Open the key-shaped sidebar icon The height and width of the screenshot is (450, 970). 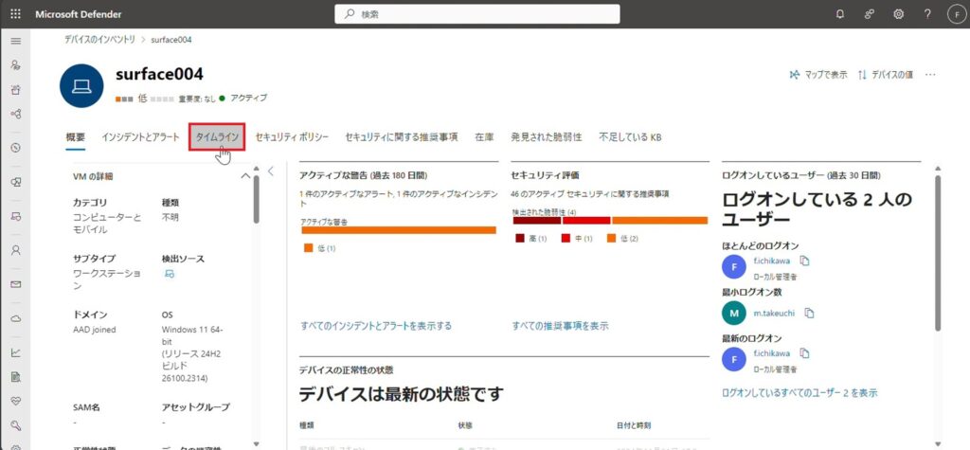tap(16, 426)
